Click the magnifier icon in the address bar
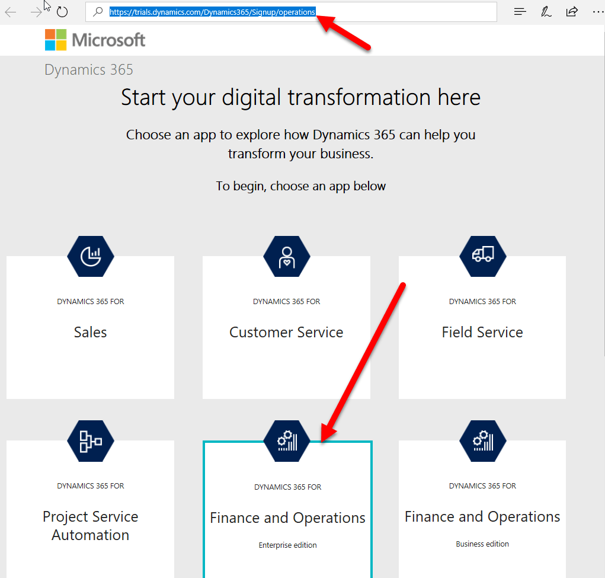 98,12
